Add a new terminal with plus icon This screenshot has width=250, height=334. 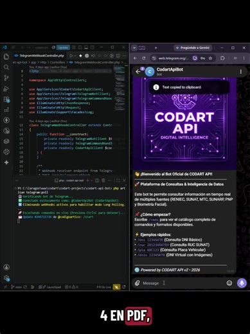pyautogui.click(x=87, y=180)
